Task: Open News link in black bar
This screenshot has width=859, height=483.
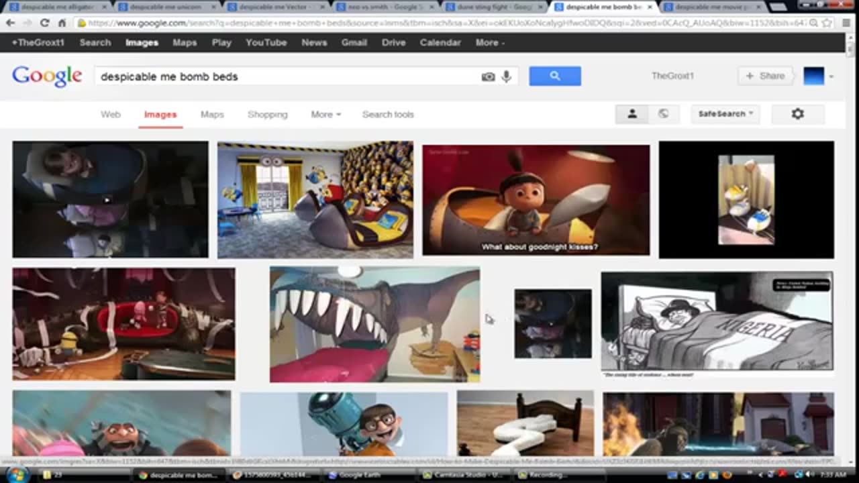Action: click(314, 42)
